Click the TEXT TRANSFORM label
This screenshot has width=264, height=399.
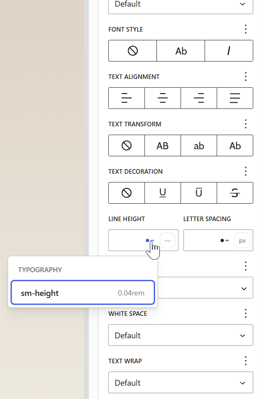(134, 124)
